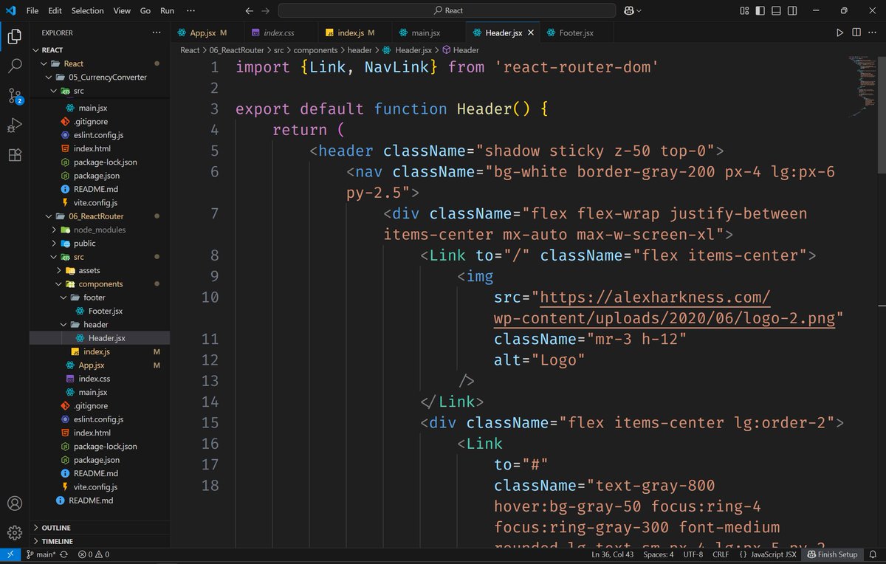Collapse the REACT root section

click(52, 50)
